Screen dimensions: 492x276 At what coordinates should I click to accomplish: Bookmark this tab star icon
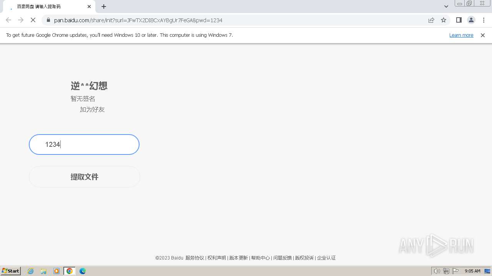[444, 20]
